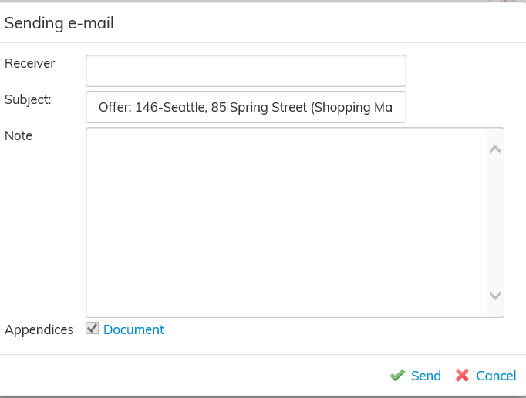Screen dimensions: 526x398
Task: Click the 'Sending e-mail' dialog title
Action: (x=59, y=23)
